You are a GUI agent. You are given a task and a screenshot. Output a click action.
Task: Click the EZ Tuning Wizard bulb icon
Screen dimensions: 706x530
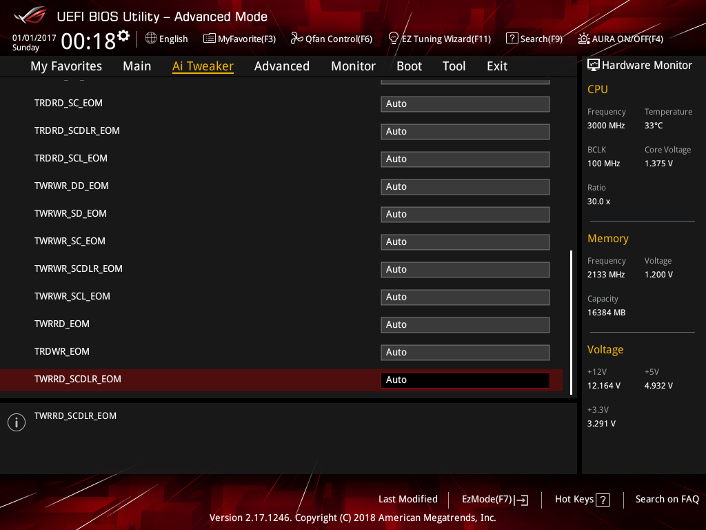coord(394,39)
